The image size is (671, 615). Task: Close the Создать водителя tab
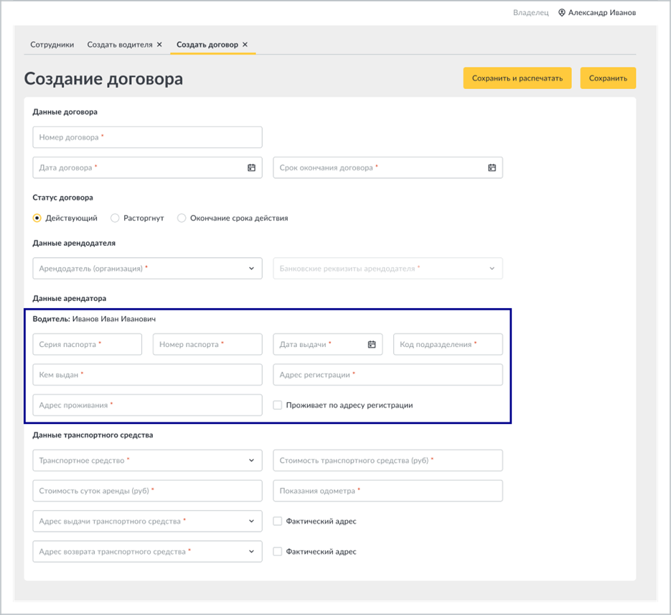159,45
